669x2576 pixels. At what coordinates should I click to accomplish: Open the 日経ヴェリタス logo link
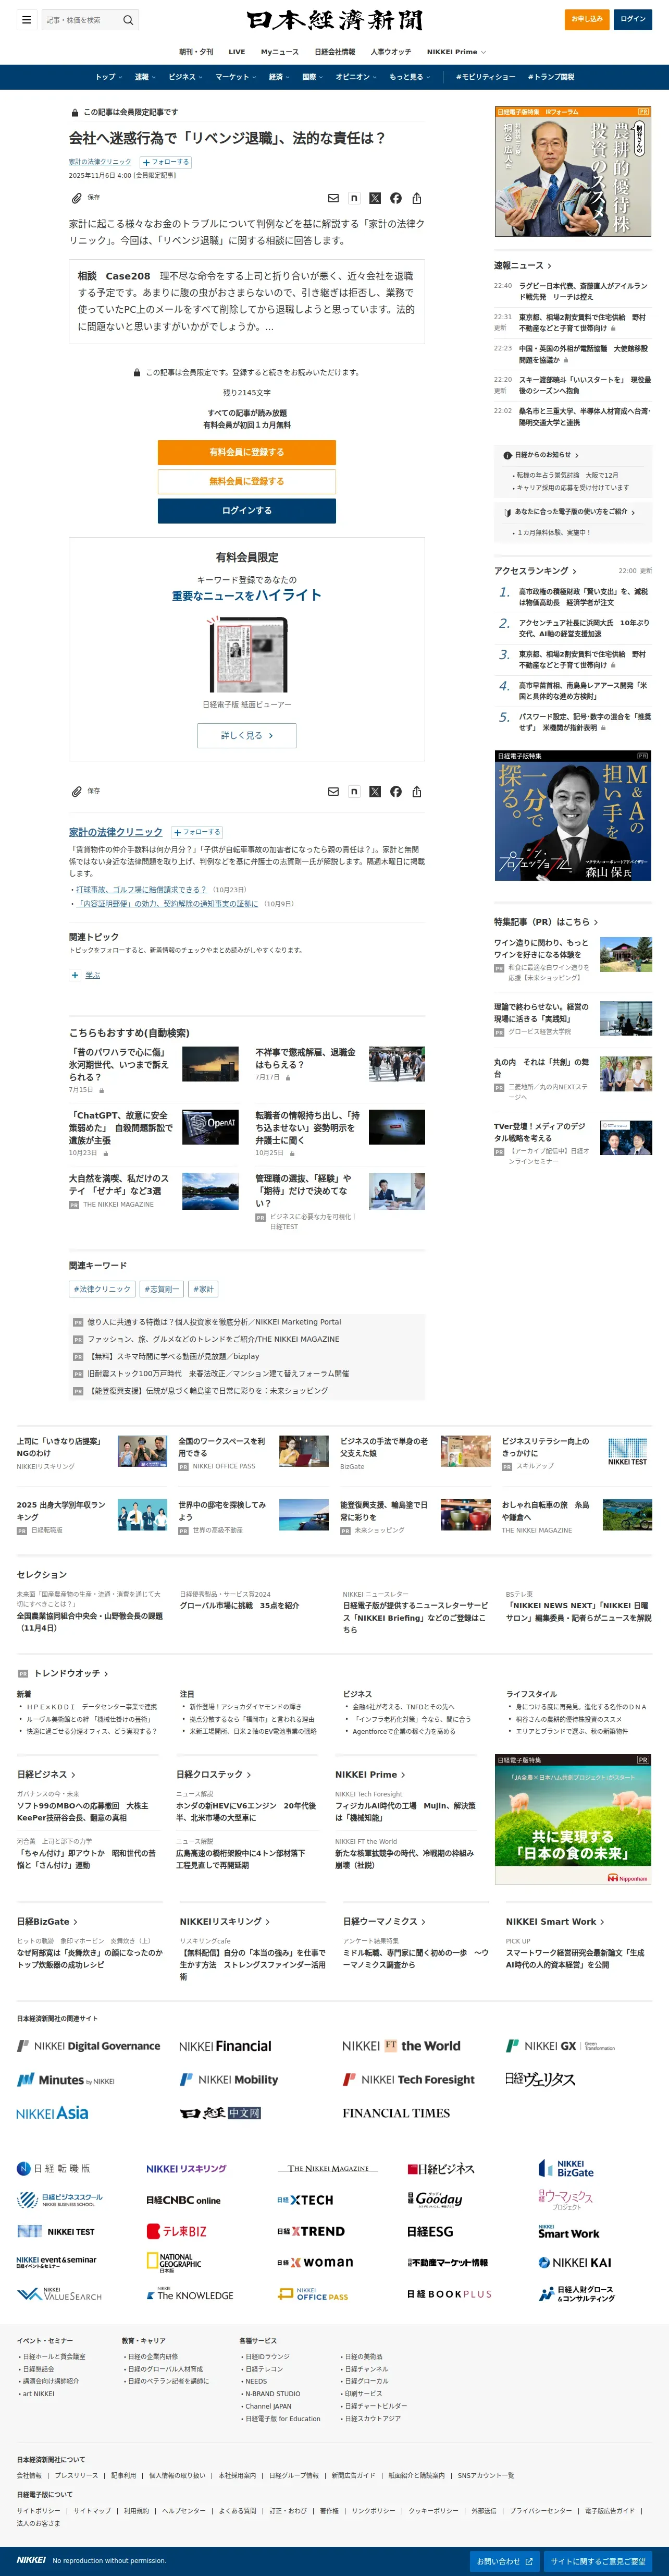tap(540, 2079)
